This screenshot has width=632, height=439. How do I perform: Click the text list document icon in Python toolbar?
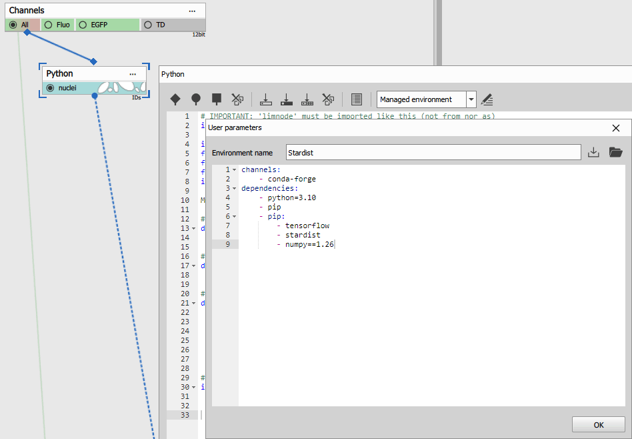(x=357, y=99)
